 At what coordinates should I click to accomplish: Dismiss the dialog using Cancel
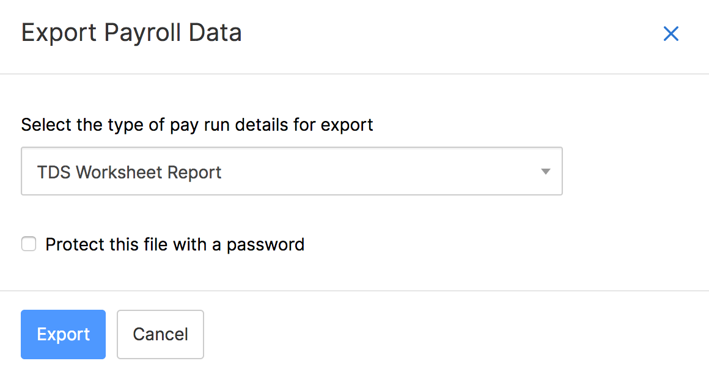pyautogui.click(x=160, y=334)
